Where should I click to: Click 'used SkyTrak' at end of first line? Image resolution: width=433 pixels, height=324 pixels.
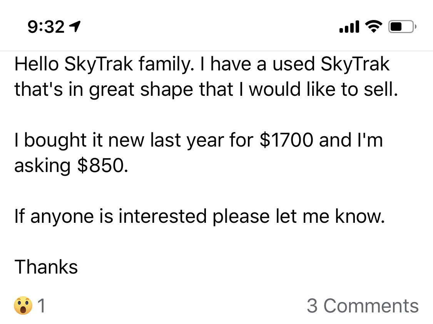(x=331, y=64)
